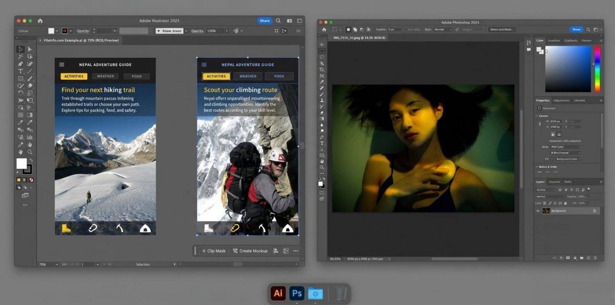Click the Photoshop Home icon

tap(324, 29)
